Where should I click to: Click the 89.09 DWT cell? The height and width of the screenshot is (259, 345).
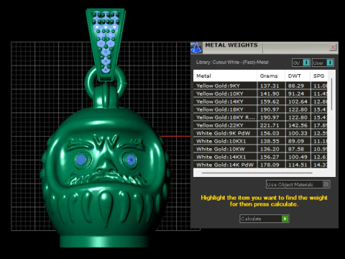point(298,141)
